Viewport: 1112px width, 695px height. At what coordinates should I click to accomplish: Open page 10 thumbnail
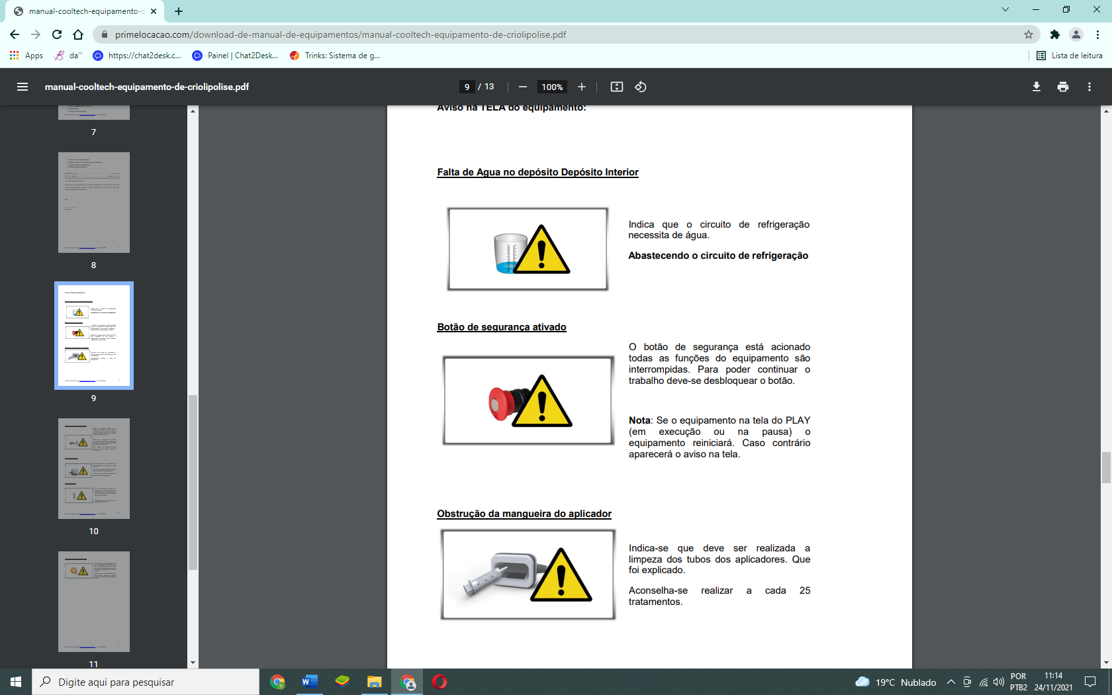pos(94,468)
